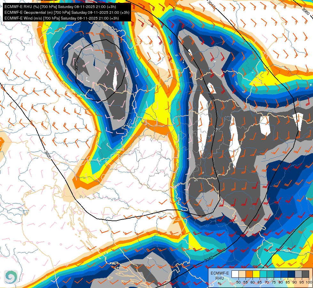Select the beige 50–55% legend swatch
The width and height of the screenshot is (313, 288).
click(x=242, y=274)
